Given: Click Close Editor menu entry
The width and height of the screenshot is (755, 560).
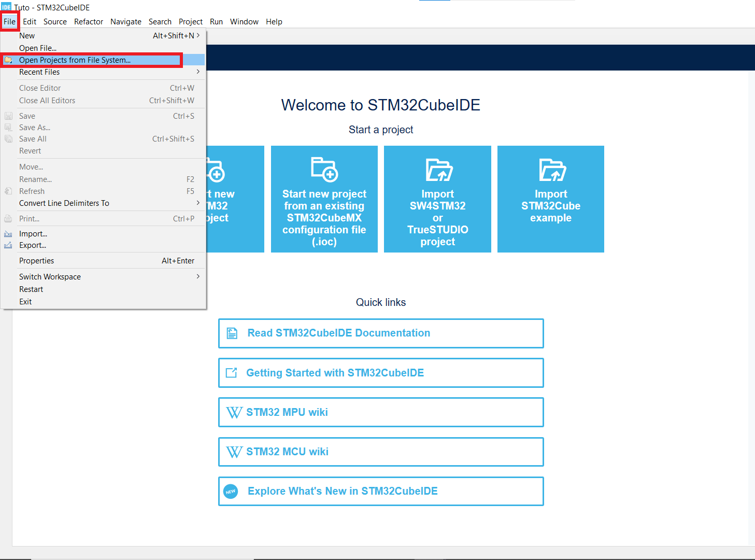Looking at the screenshot, I should pos(103,88).
